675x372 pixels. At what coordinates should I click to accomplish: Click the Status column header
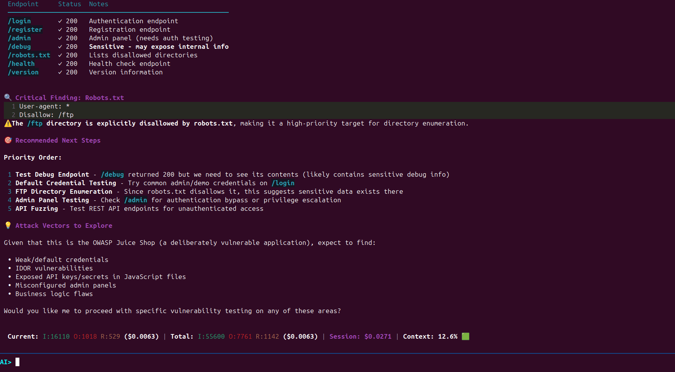70,4
